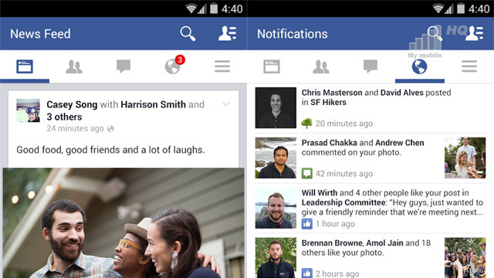This screenshot has height=278, width=494.
Task: Tap the avatar beside Brennan Browne
Action: tap(276, 258)
